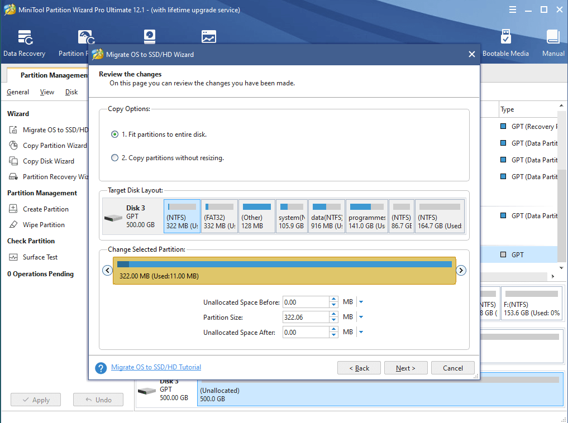Open Migrate OS to SSD/HD Tutorial link
Viewport: 568px width, 423px height.
coord(156,367)
